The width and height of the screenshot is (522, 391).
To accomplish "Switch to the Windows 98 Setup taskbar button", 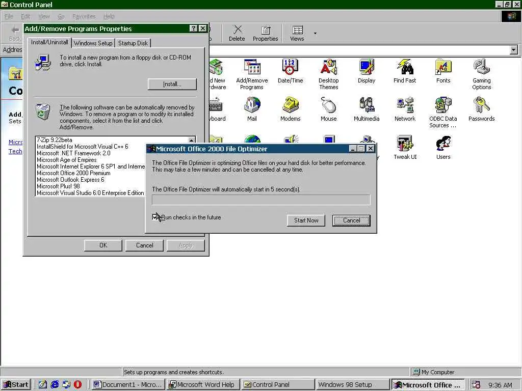I will click(353, 385).
